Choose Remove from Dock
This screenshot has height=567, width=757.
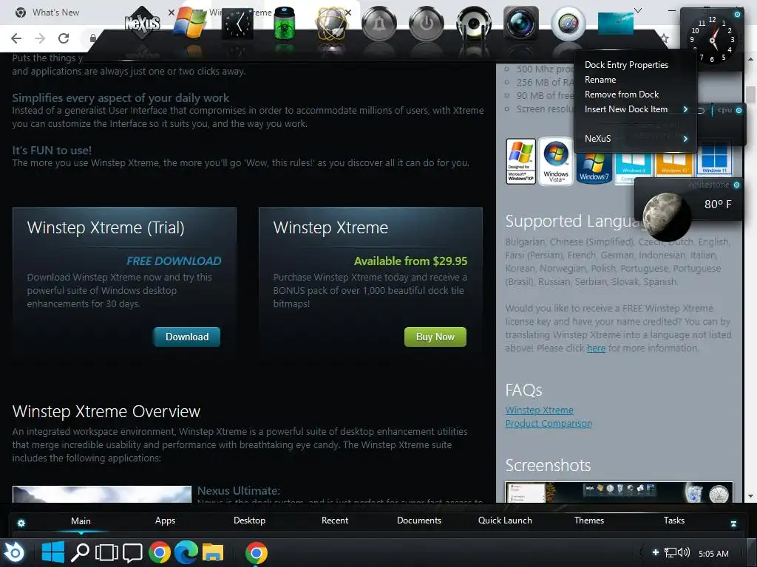tap(621, 94)
